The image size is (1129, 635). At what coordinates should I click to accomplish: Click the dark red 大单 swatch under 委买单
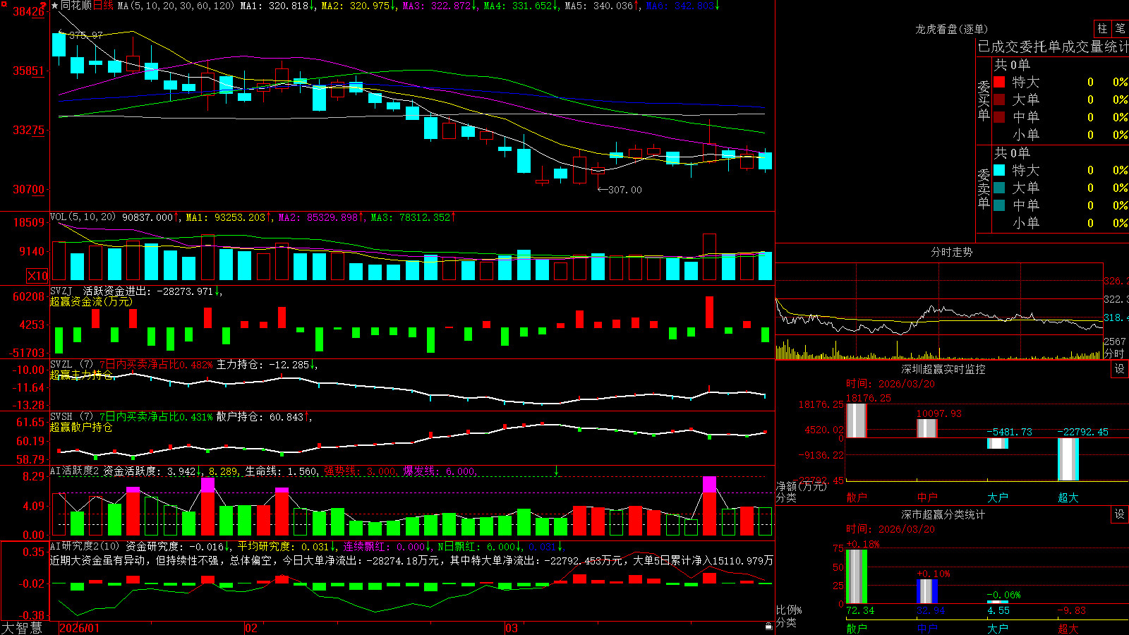[x=999, y=99]
